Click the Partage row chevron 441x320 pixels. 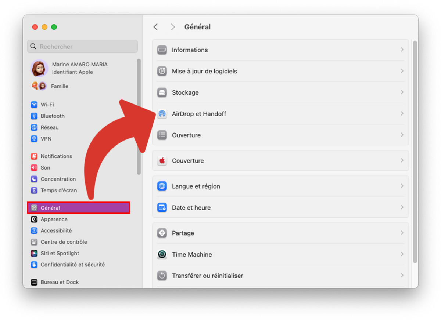[x=402, y=233]
